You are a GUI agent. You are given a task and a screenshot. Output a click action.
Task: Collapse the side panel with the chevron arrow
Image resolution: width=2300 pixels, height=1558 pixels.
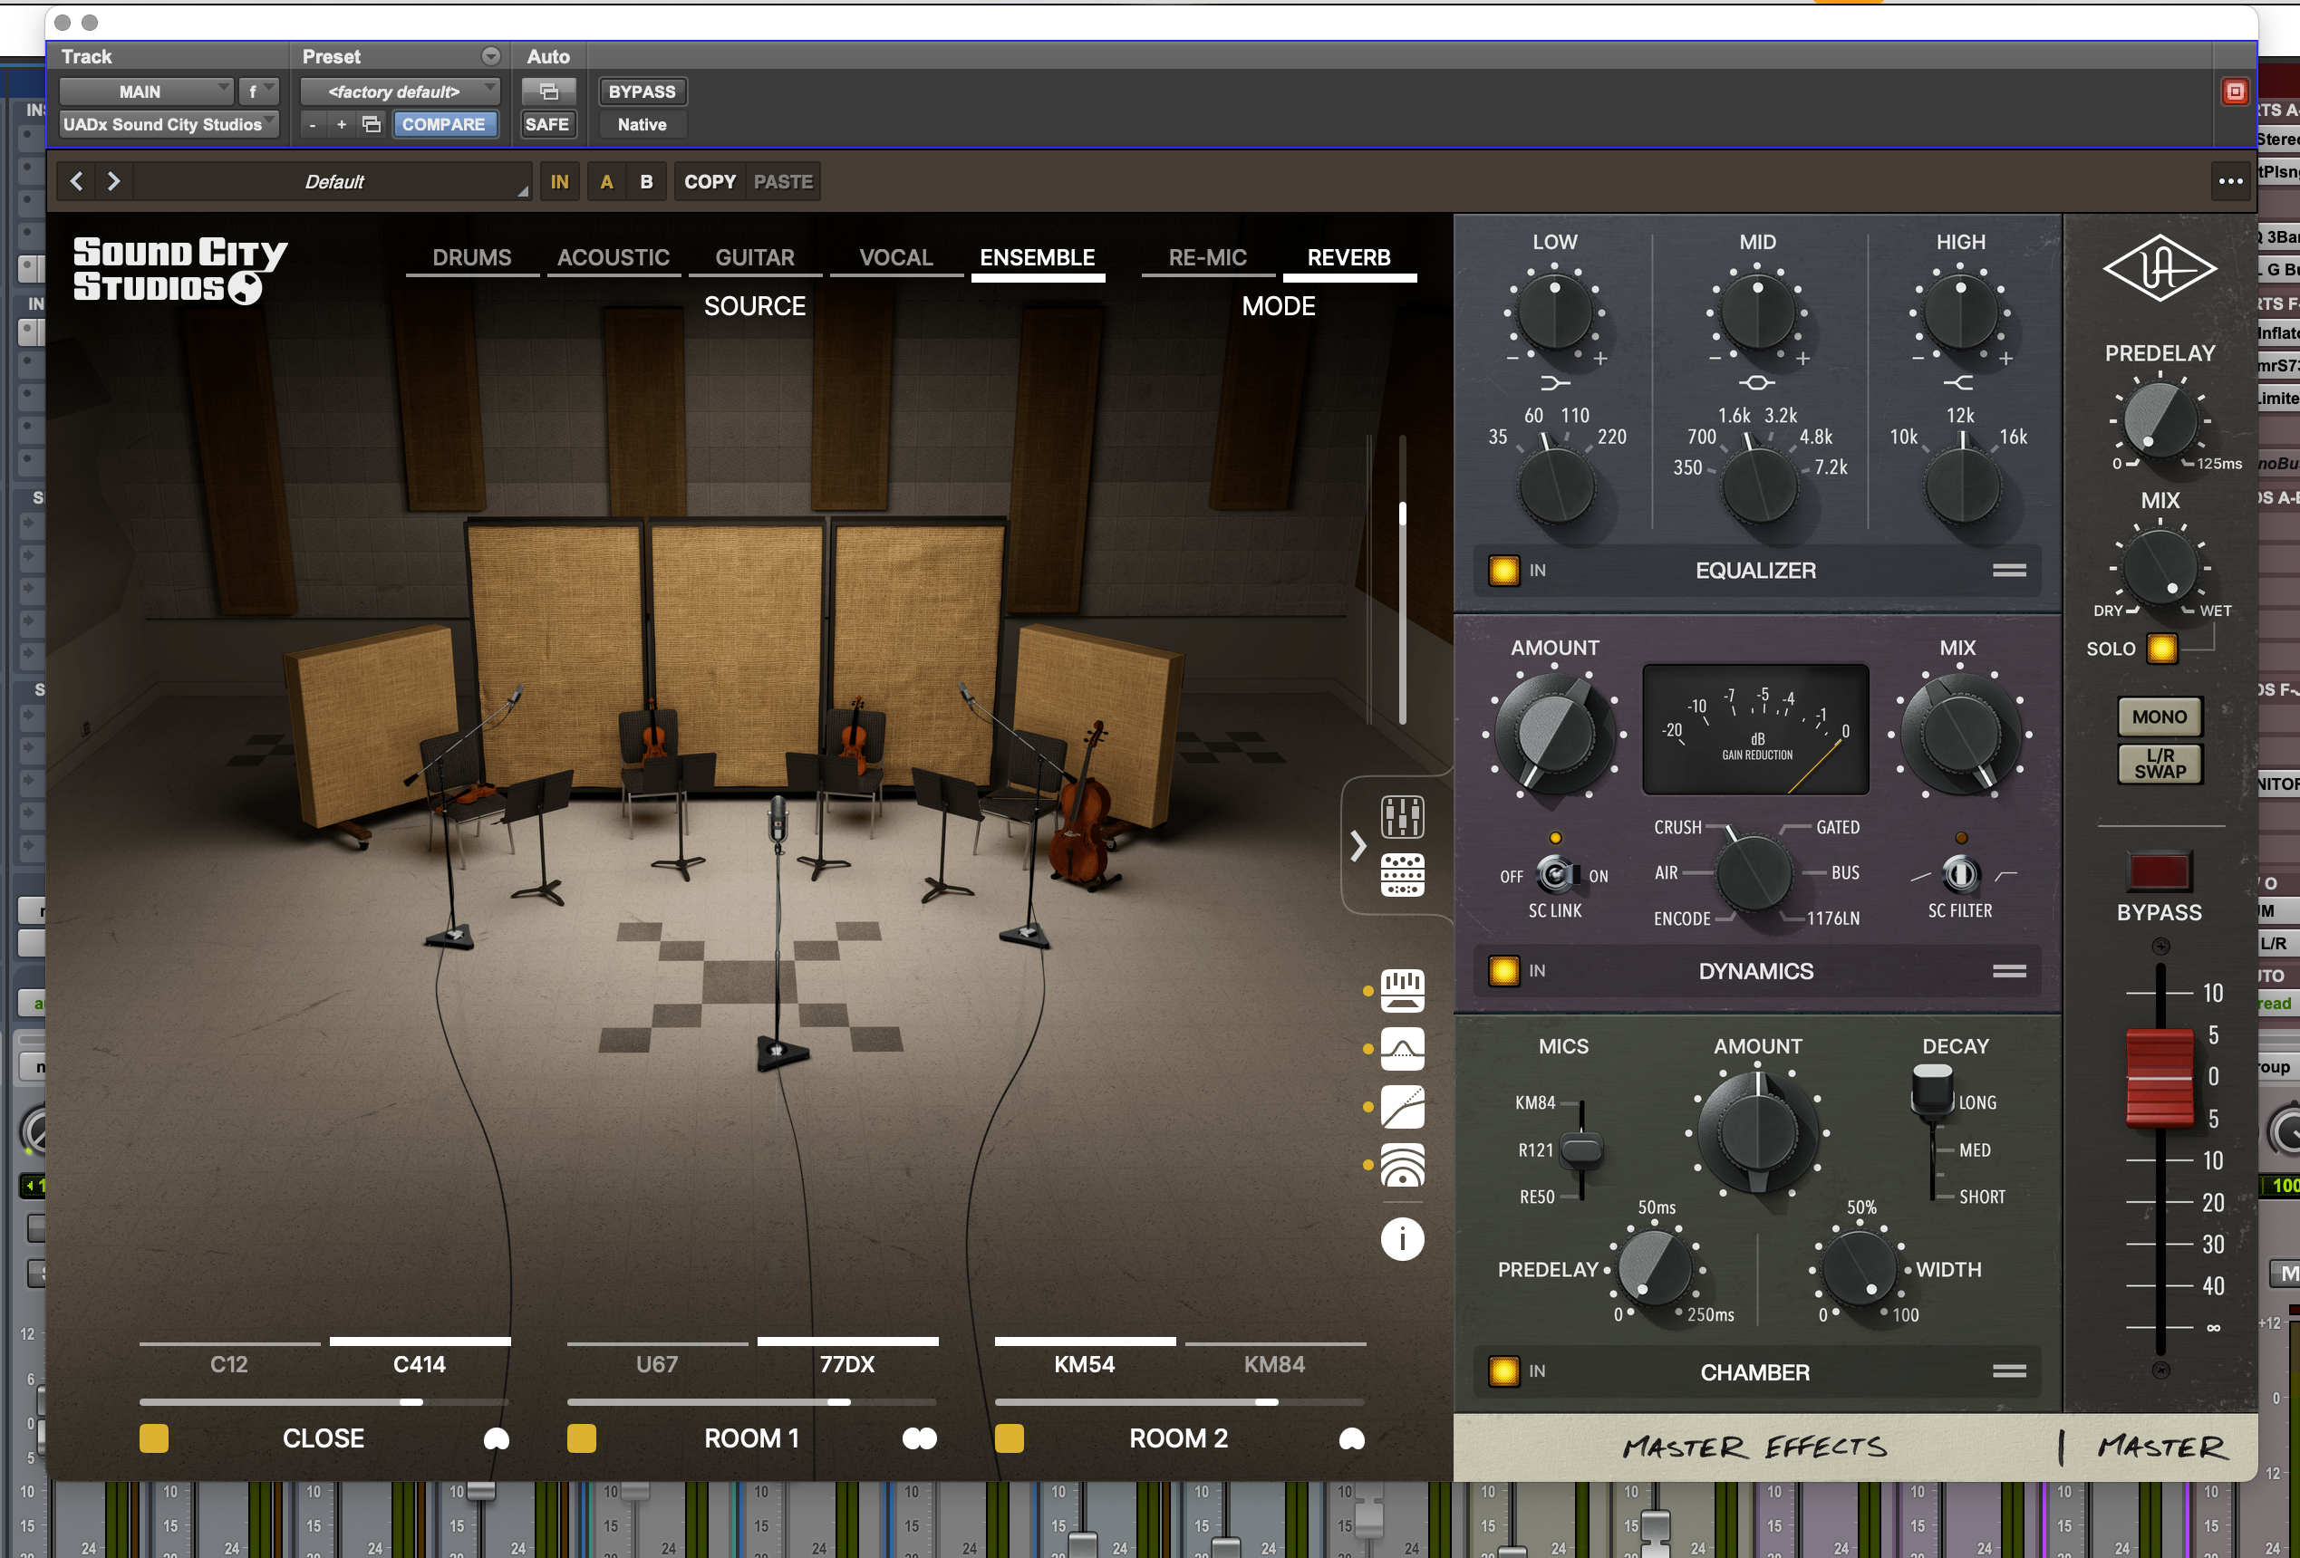click(1358, 846)
